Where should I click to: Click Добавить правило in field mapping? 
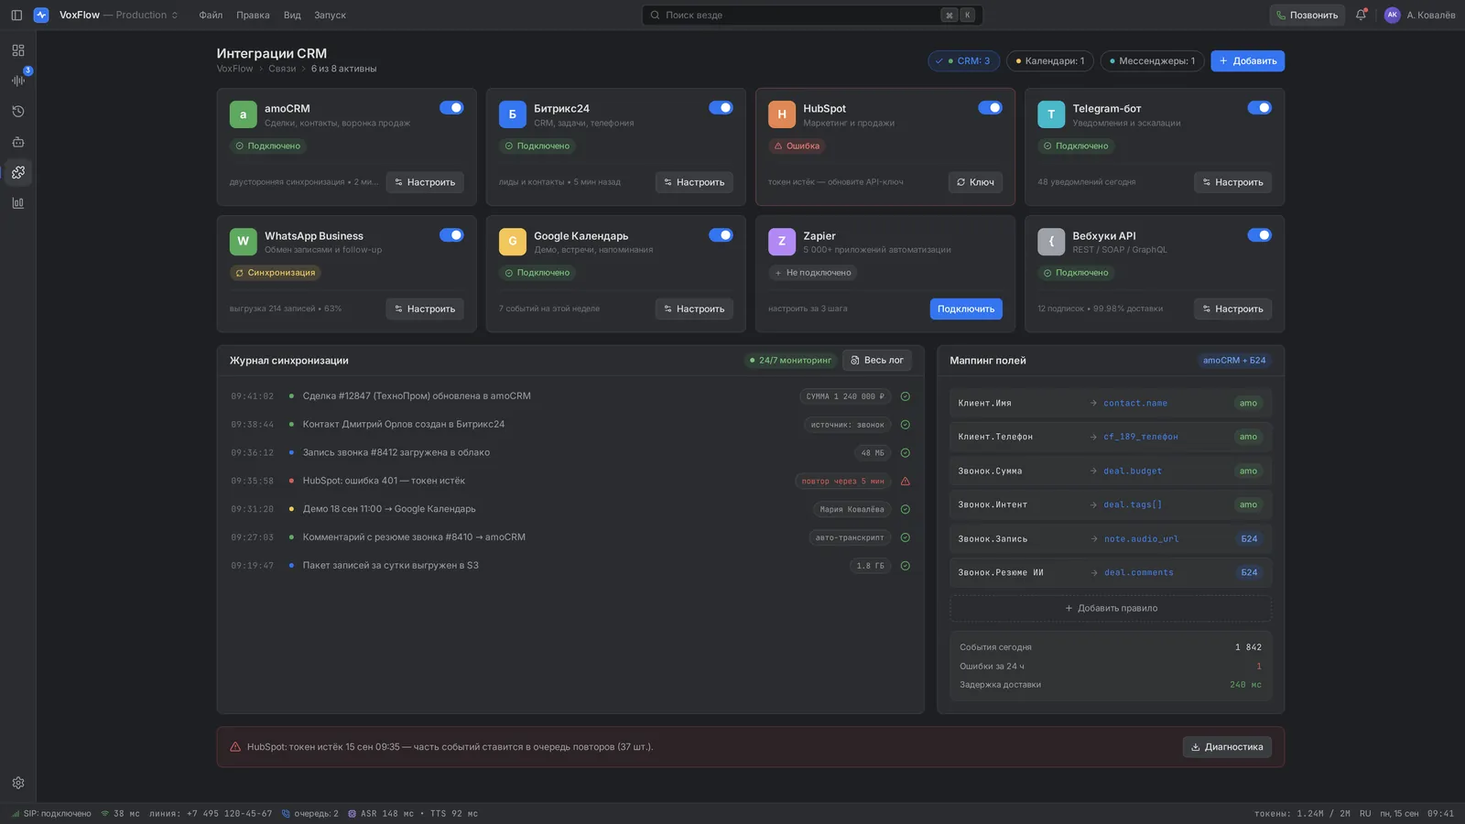(1111, 608)
